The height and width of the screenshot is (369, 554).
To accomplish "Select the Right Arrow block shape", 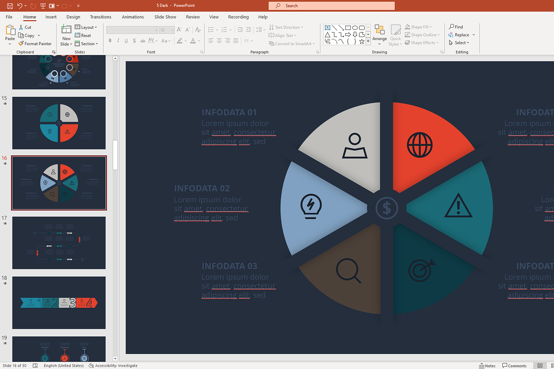I will coord(348,35).
